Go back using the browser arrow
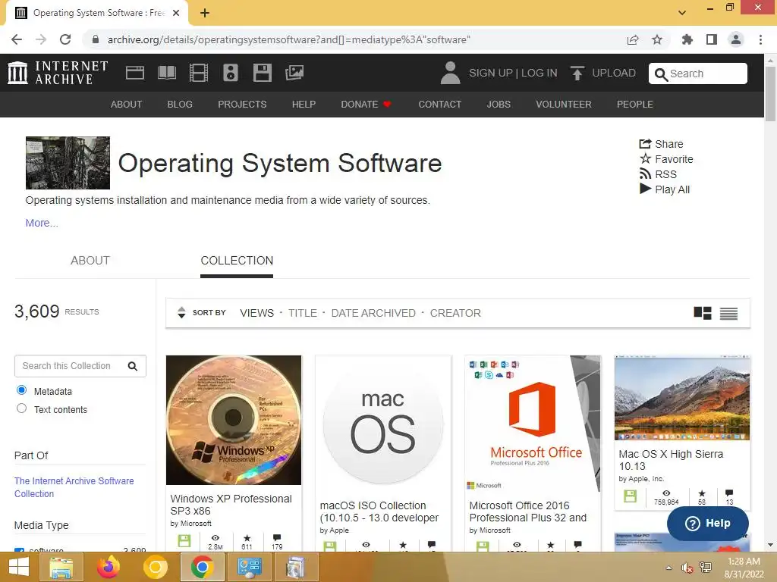Image resolution: width=777 pixels, height=582 pixels. 17,39
